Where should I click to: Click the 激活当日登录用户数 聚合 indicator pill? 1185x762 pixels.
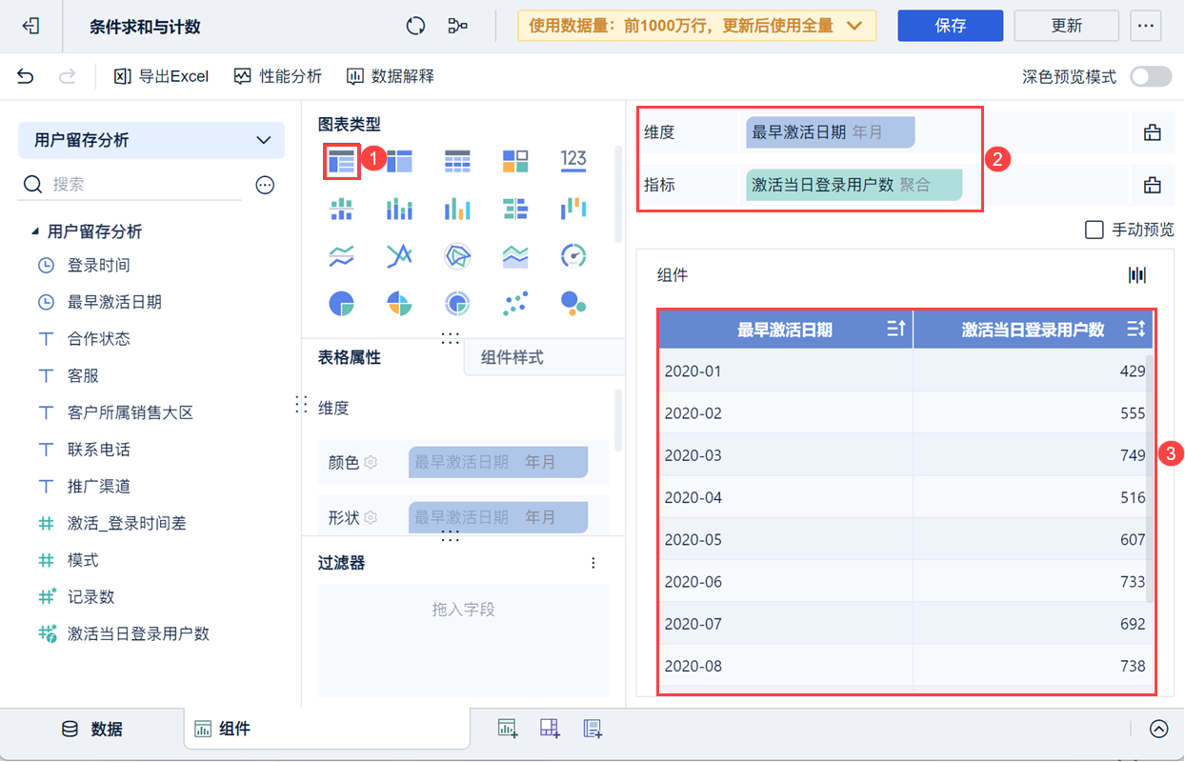854,185
